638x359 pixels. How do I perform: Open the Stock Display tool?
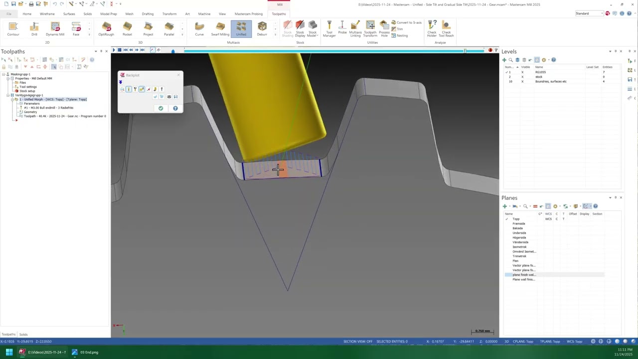[300, 29]
